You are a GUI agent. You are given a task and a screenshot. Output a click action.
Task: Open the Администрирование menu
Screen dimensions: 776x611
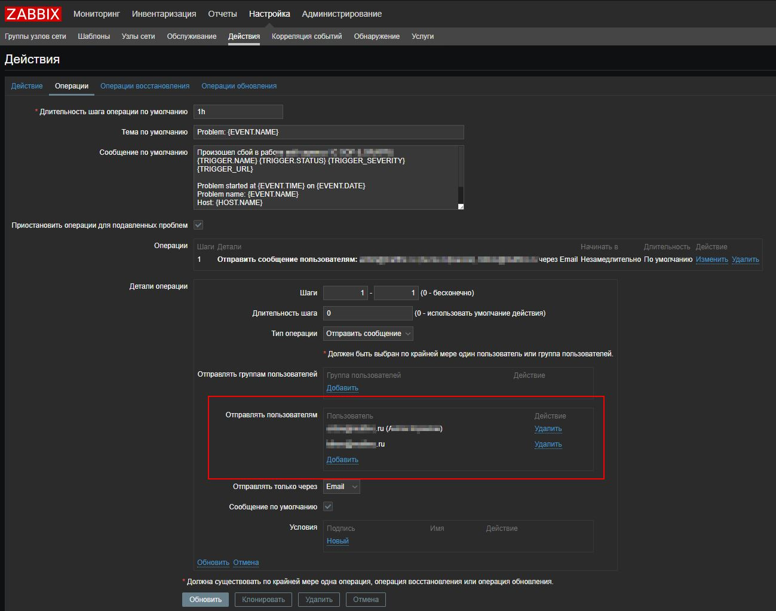pos(342,14)
